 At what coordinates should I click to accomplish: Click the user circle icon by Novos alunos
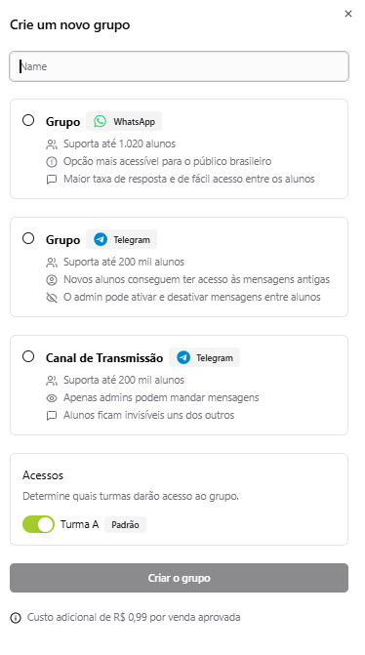point(52,280)
